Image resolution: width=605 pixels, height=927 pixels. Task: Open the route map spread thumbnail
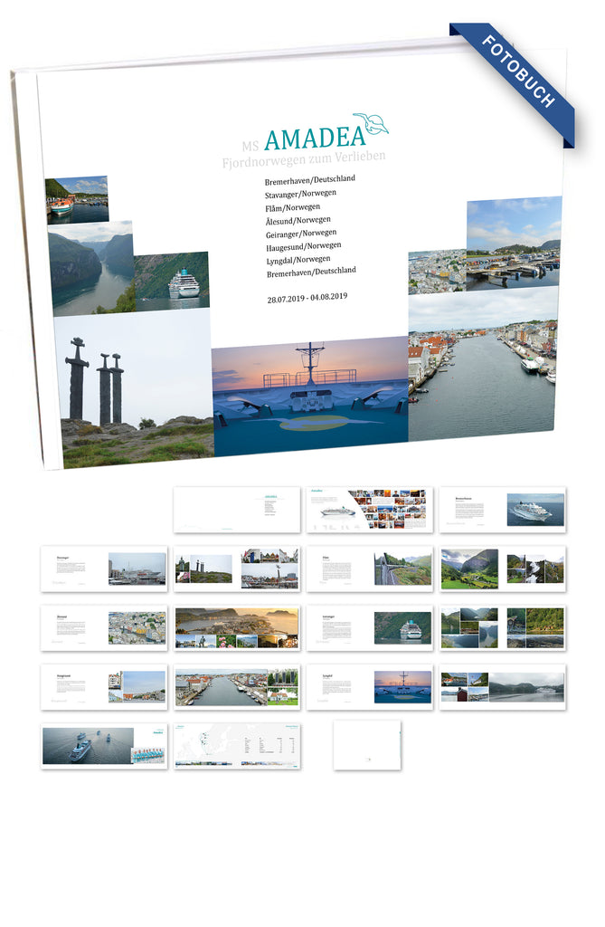click(237, 746)
